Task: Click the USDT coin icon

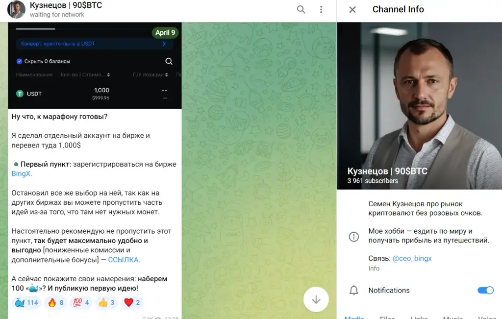Action: (20, 94)
